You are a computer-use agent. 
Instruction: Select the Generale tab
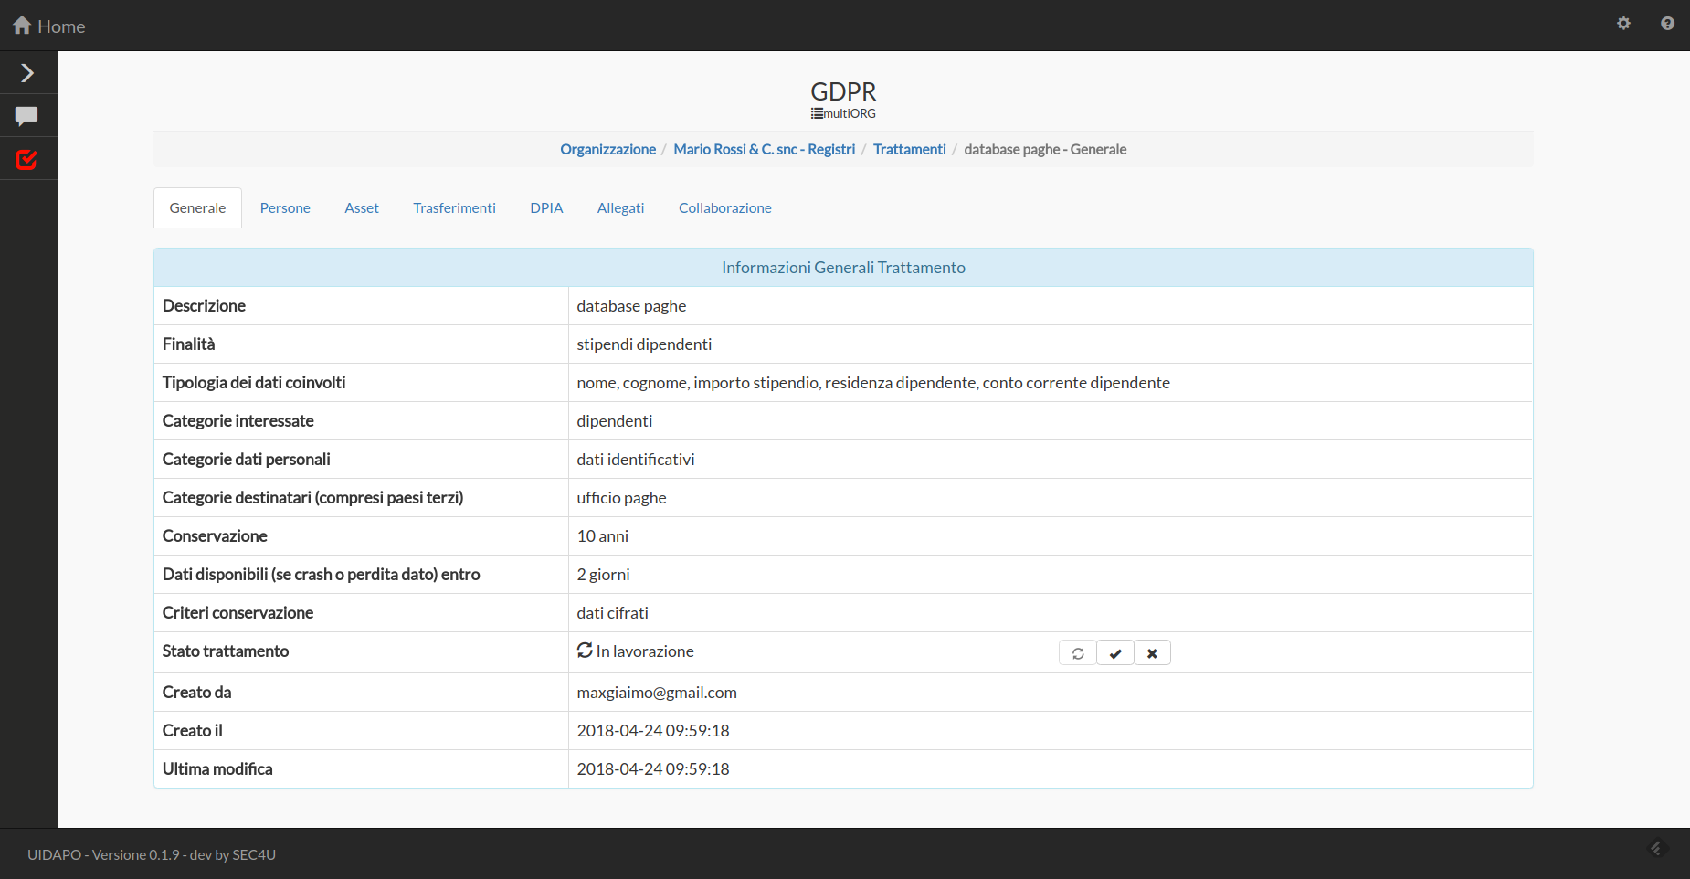click(197, 208)
